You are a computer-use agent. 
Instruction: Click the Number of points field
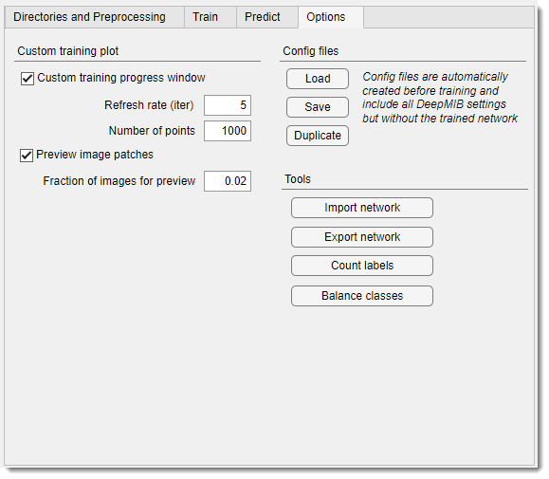click(x=228, y=131)
